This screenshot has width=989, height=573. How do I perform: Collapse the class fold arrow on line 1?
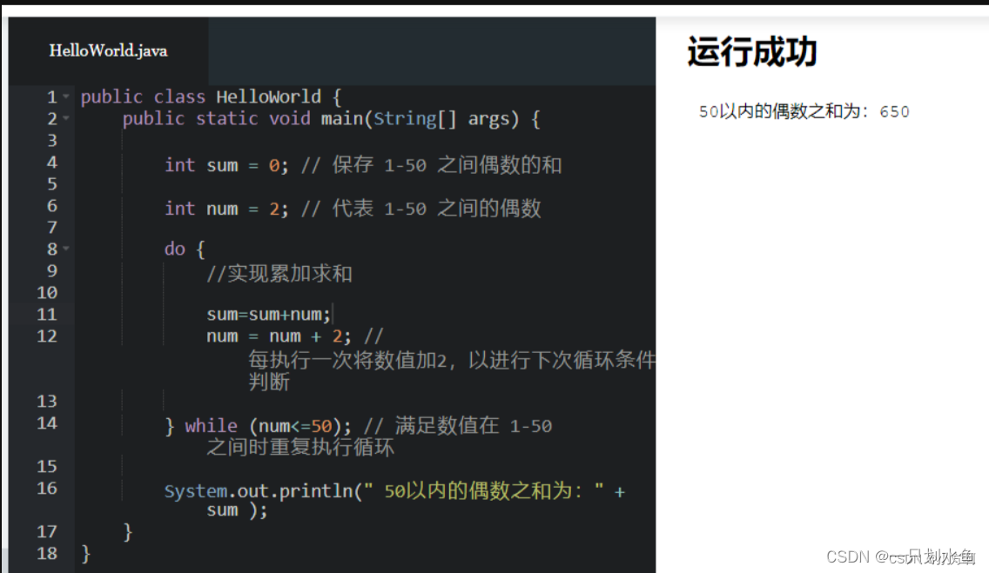pos(66,97)
